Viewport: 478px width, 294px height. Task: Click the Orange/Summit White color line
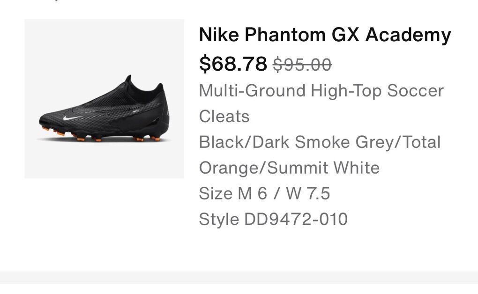tap(289, 168)
